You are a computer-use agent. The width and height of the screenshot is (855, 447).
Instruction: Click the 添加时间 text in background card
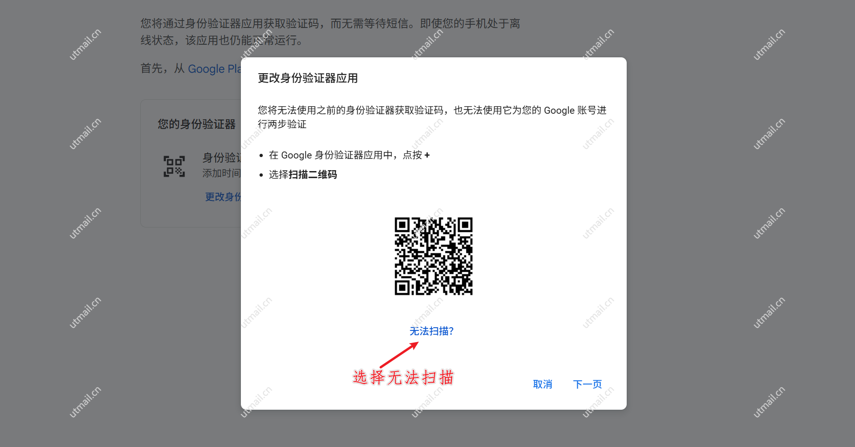pos(221,173)
